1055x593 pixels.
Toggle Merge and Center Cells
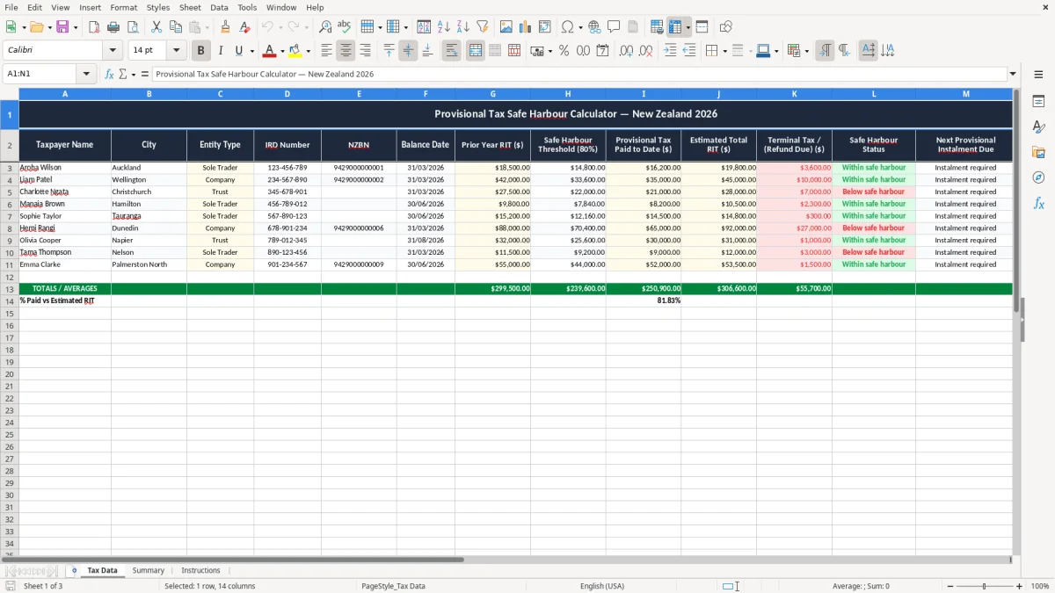476,51
